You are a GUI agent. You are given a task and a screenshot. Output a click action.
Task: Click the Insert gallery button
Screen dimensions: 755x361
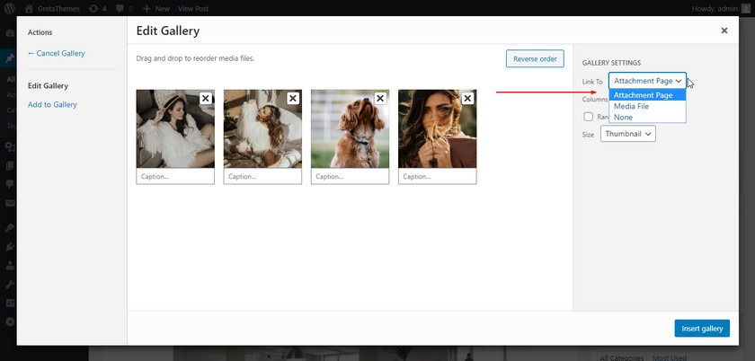[702, 329]
